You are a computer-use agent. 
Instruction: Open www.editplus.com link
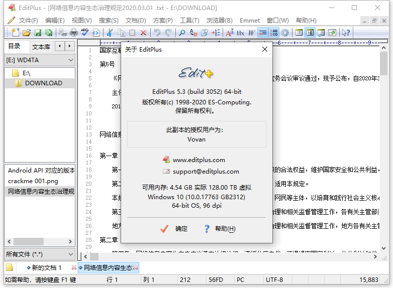point(199,160)
